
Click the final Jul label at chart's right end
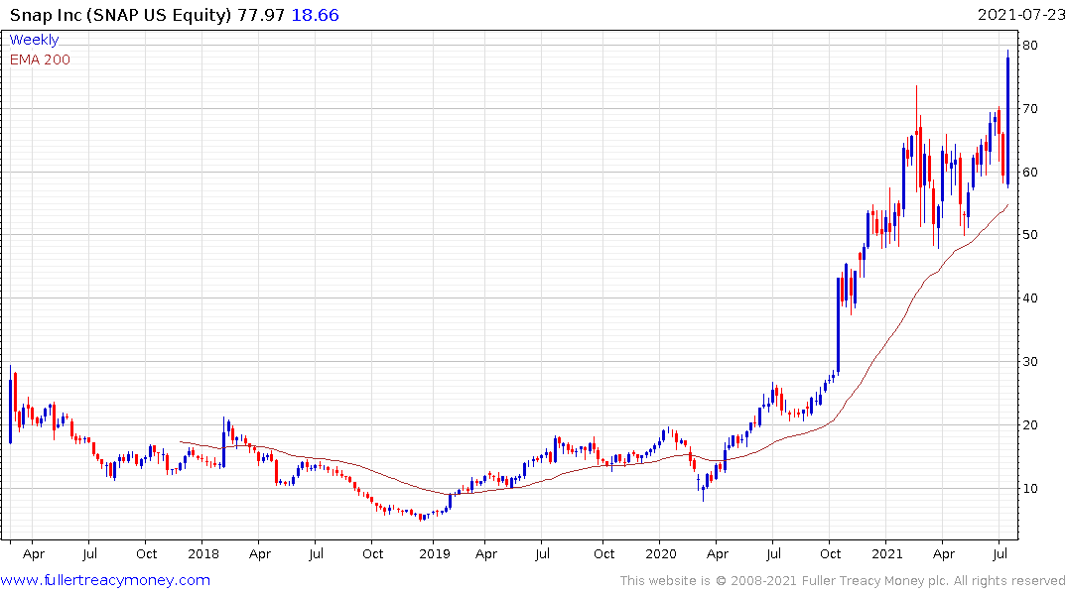[x=1000, y=553]
